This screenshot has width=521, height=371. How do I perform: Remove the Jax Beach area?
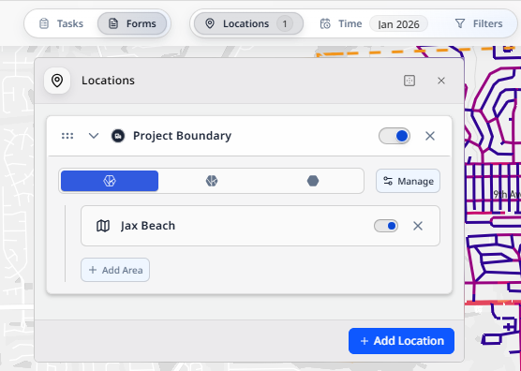click(418, 226)
